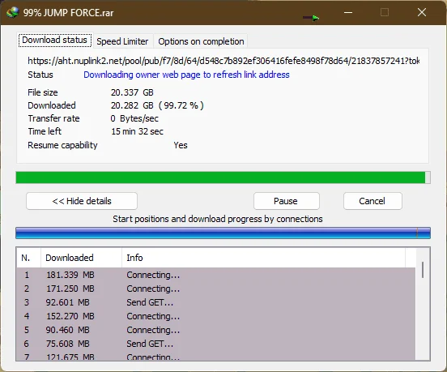Click the transfer rate 0 Bytes/sec
The image size is (447, 372).
click(134, 118)
